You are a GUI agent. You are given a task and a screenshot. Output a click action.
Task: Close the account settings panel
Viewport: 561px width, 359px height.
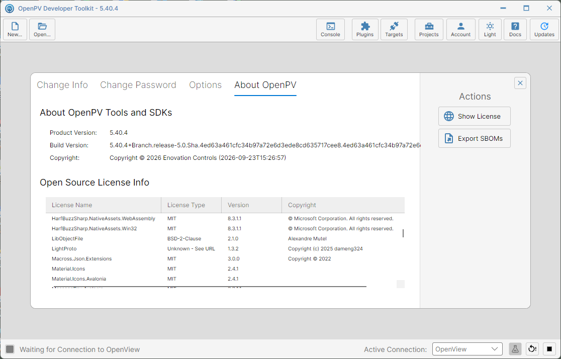[x=520, y=83]
